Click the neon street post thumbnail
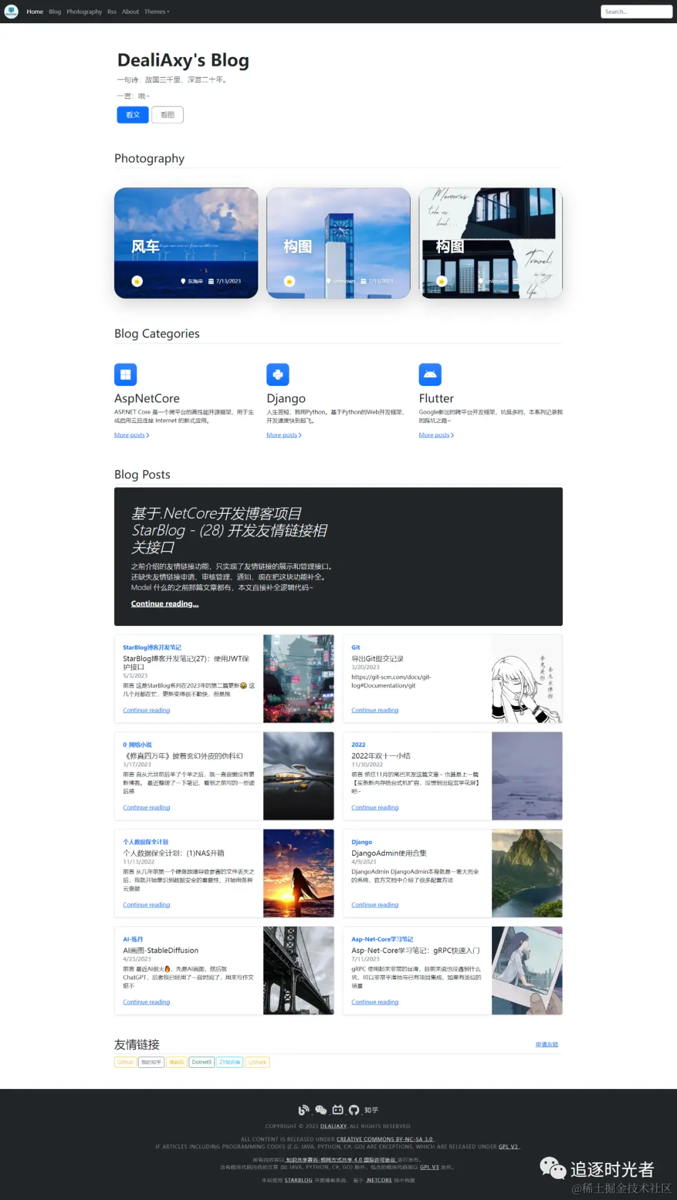 (x=298, y=679)
